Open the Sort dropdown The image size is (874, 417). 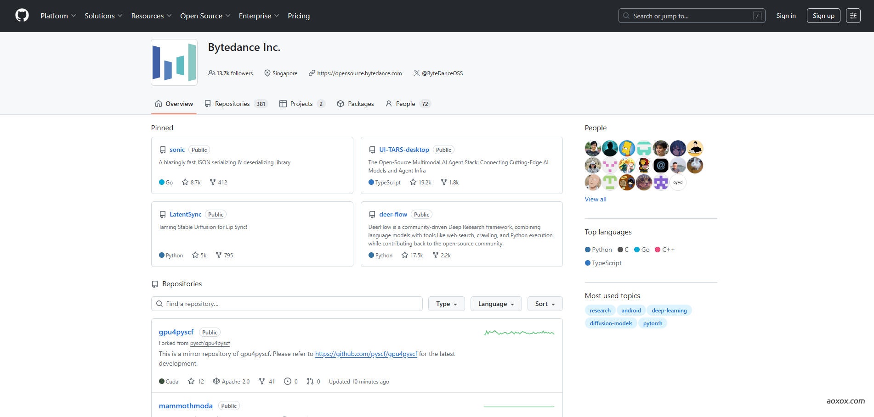(545, 304)
